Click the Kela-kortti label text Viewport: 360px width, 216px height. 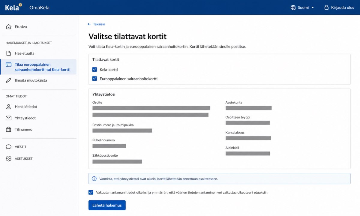pyautogui.click(x=109, y=70)
